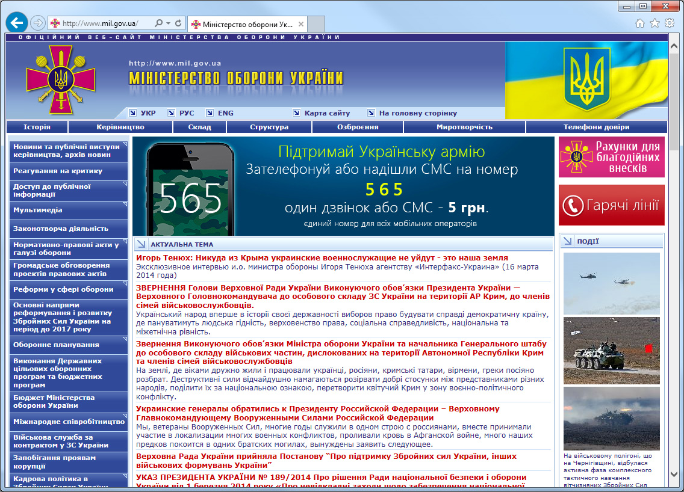Switch site language to УКР

[x=148, y=113]
